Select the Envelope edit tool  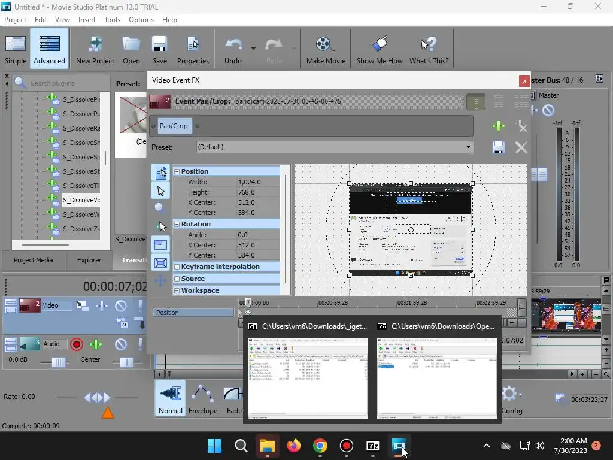tap(203, 399)
